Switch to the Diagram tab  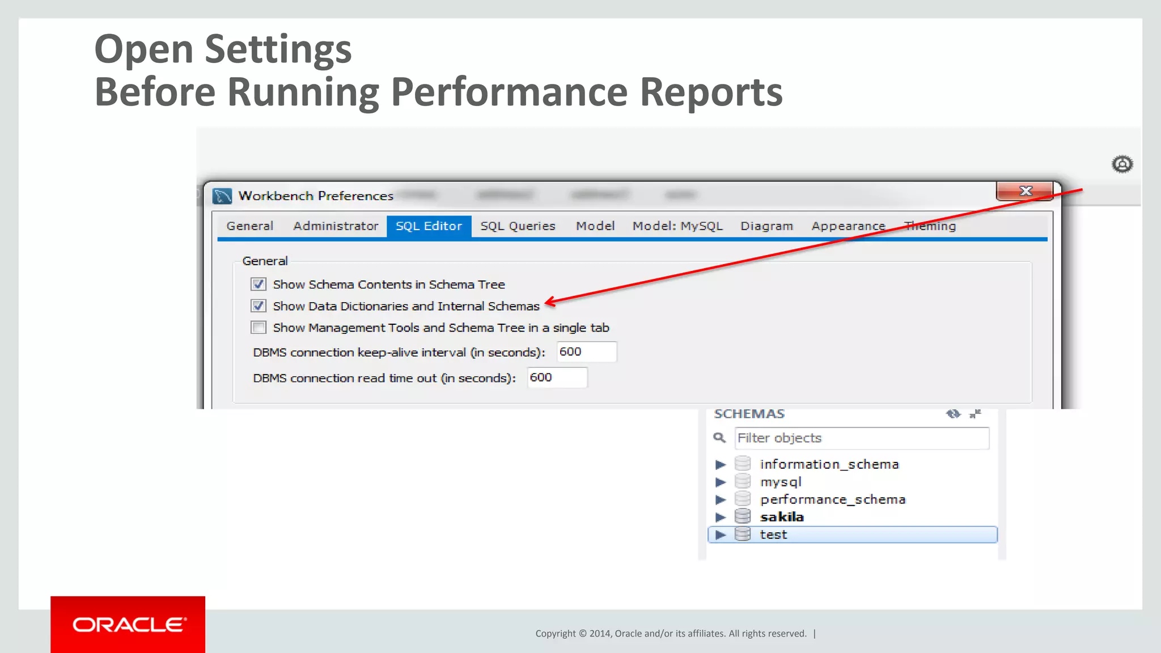(x=767, y=226)
